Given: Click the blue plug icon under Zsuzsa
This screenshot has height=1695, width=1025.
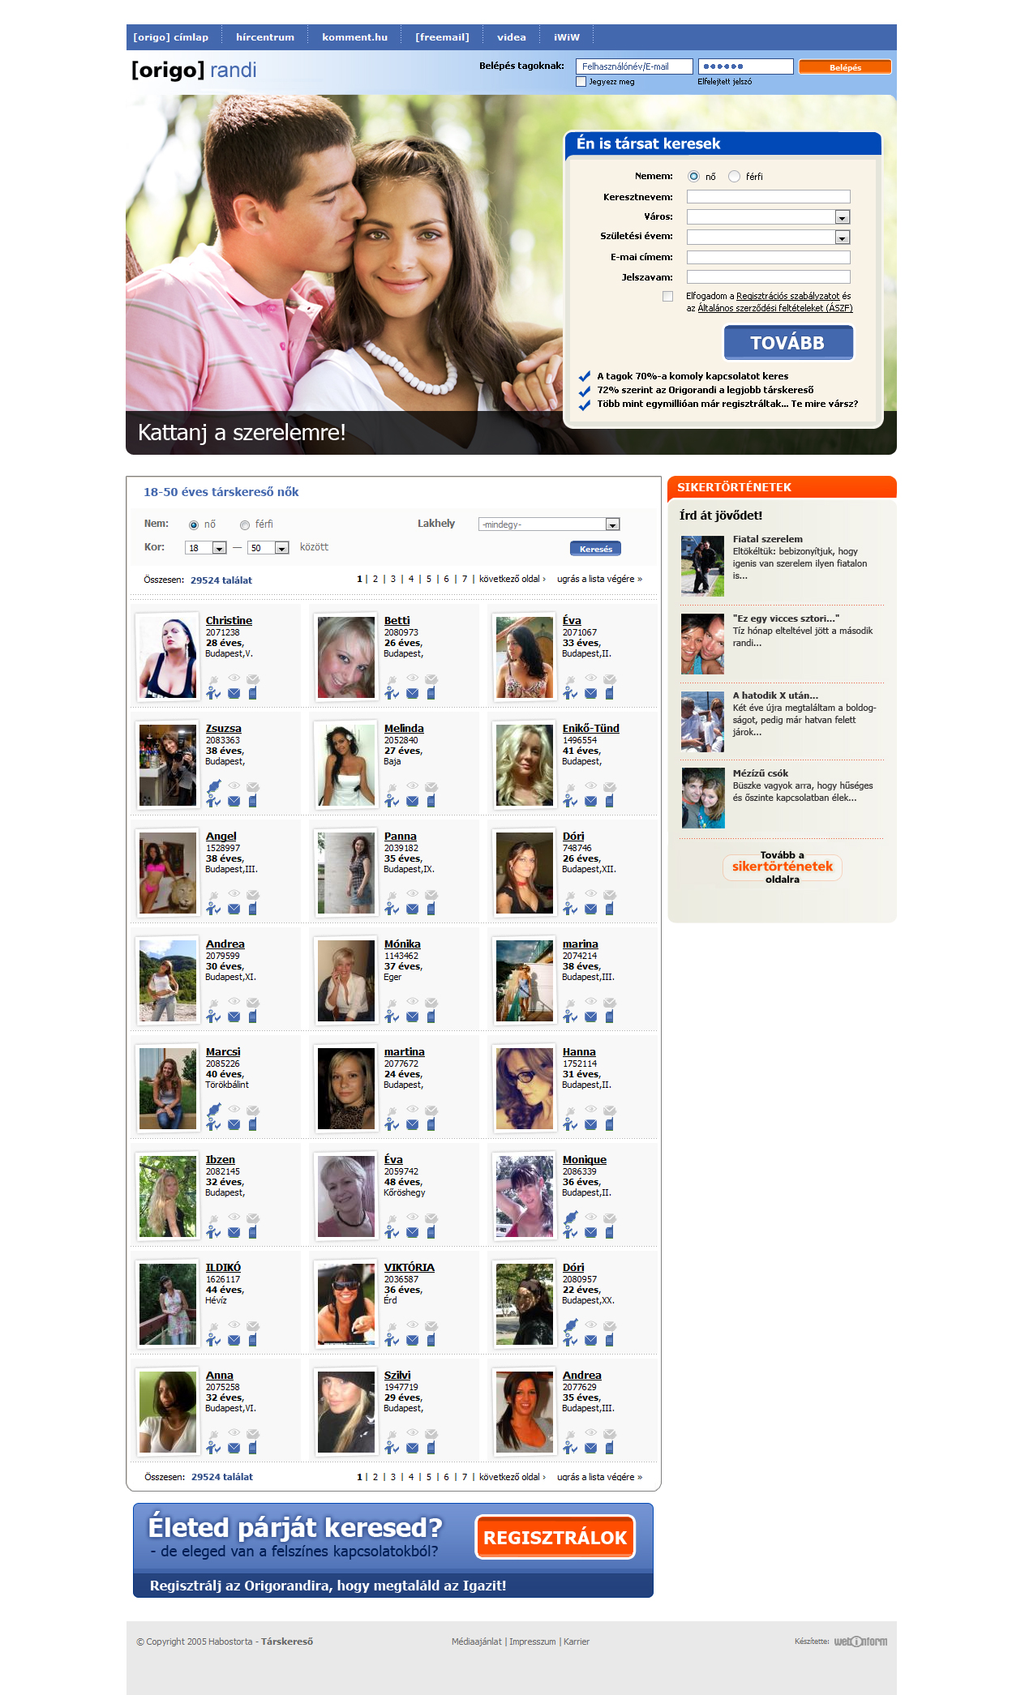Looking at the screenshot, I should click(214, 785).
